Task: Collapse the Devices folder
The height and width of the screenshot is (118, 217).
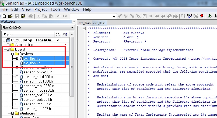Action: [x=12, y=54]
